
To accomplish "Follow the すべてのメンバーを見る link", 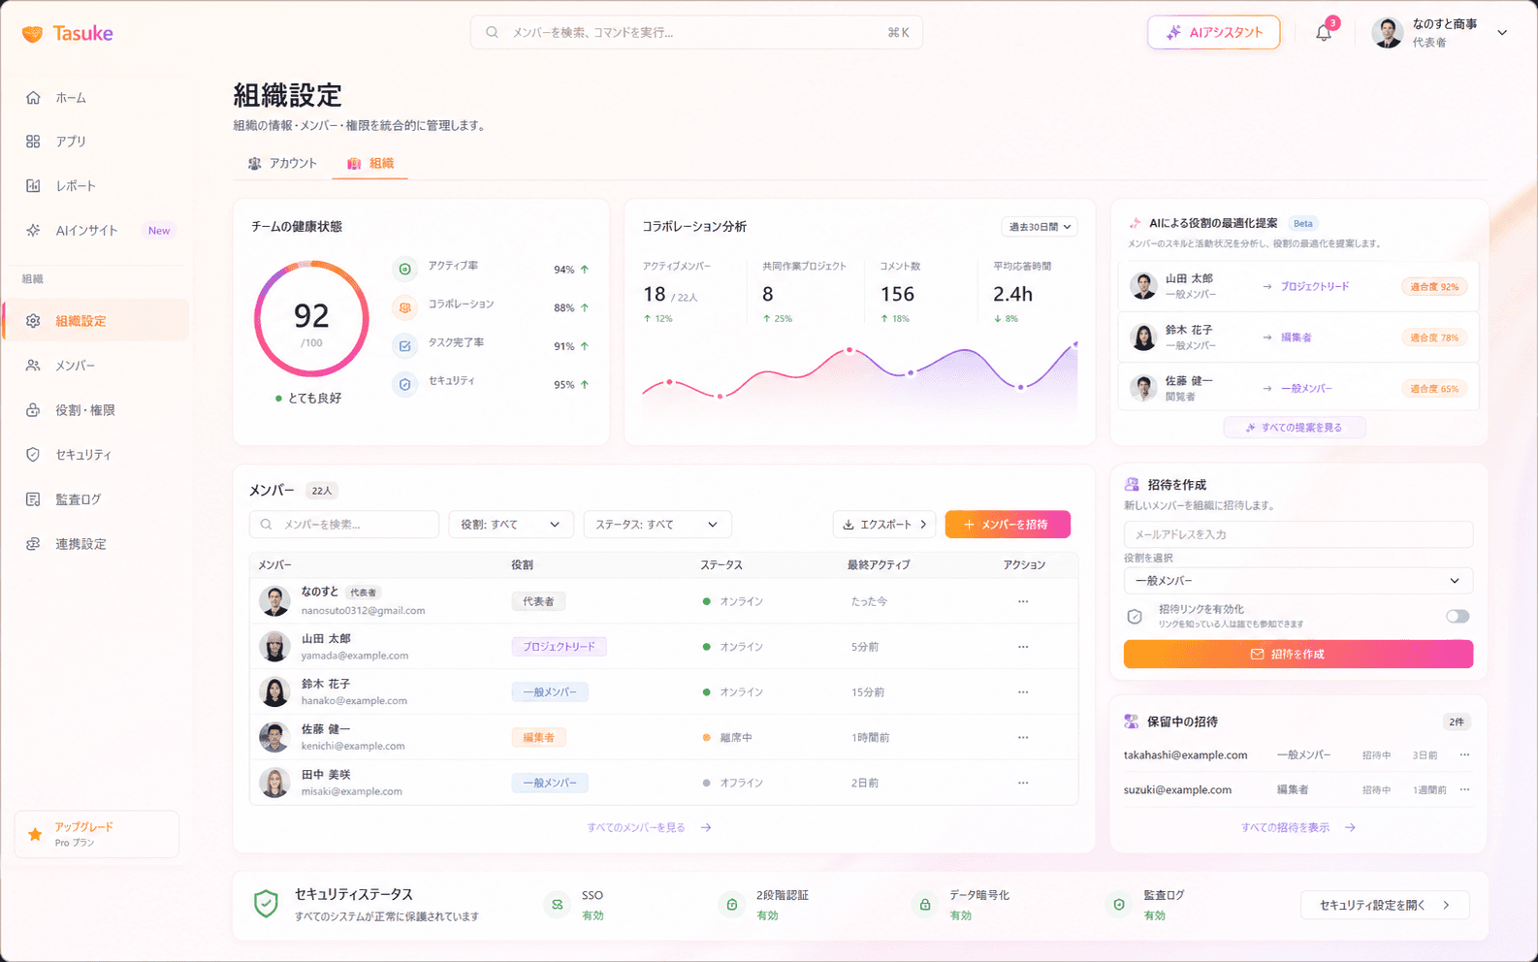I will tap(649, 828).
